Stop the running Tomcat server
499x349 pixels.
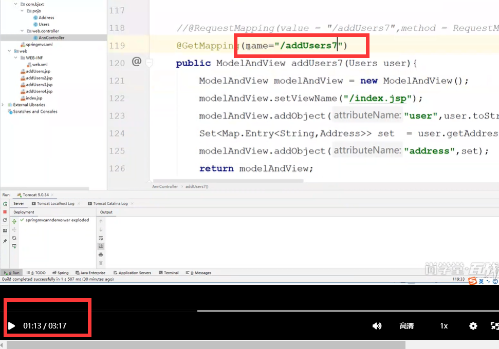coord(5,211)
